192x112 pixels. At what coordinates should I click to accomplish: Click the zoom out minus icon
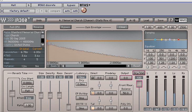(x=48, y=66)
